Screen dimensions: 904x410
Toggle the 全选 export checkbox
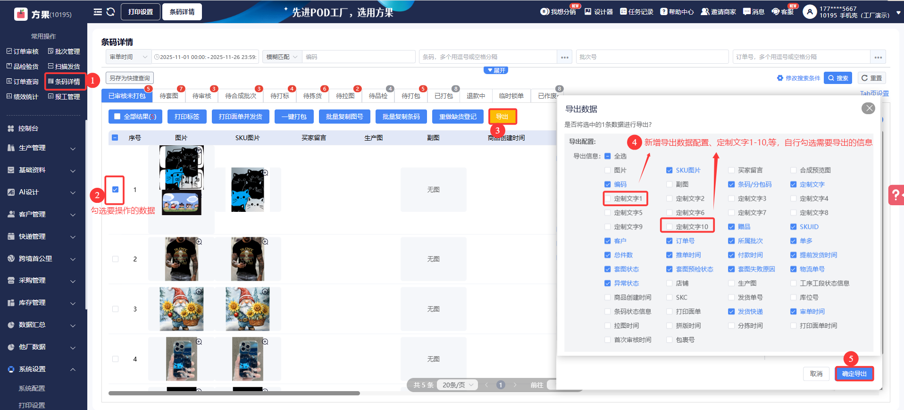[608, 156]
